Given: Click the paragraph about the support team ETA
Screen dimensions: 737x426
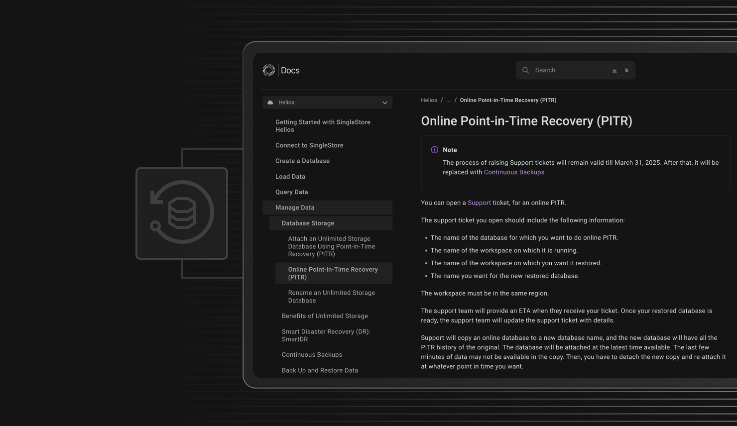Looking at the screenshot, I should coord(567,316).
